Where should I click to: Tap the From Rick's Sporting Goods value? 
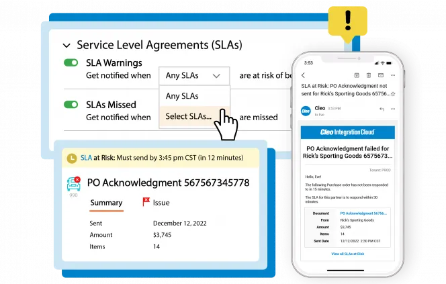pos(357,220)
